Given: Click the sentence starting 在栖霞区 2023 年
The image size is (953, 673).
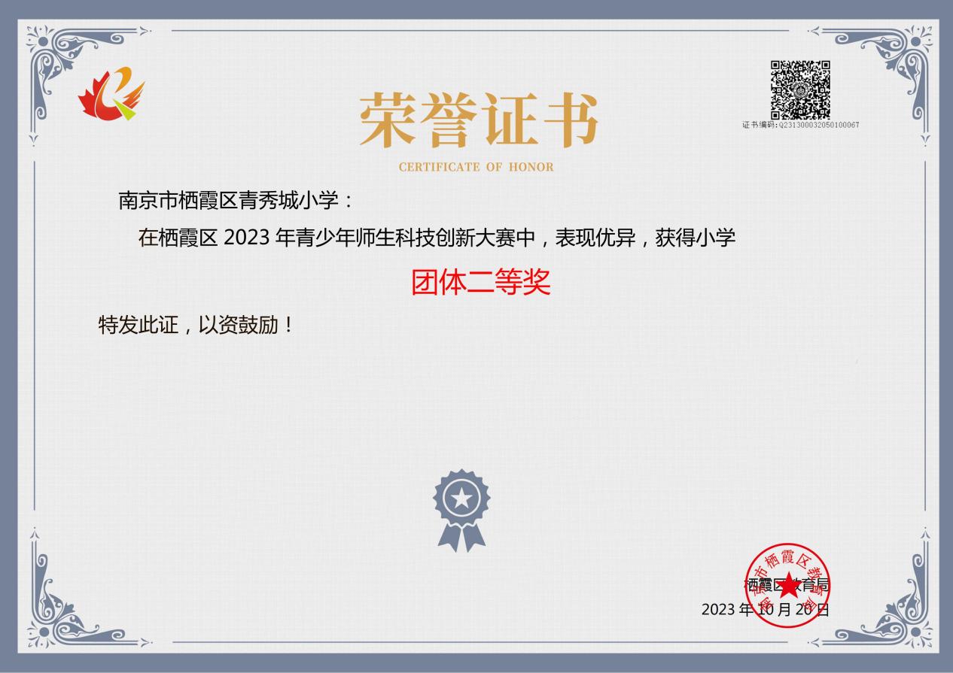Looking at the screenshot, I should click(437, 238).
